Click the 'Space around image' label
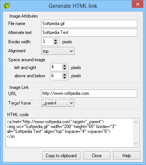Screen dimensions: 146x165 click(27, 60)
